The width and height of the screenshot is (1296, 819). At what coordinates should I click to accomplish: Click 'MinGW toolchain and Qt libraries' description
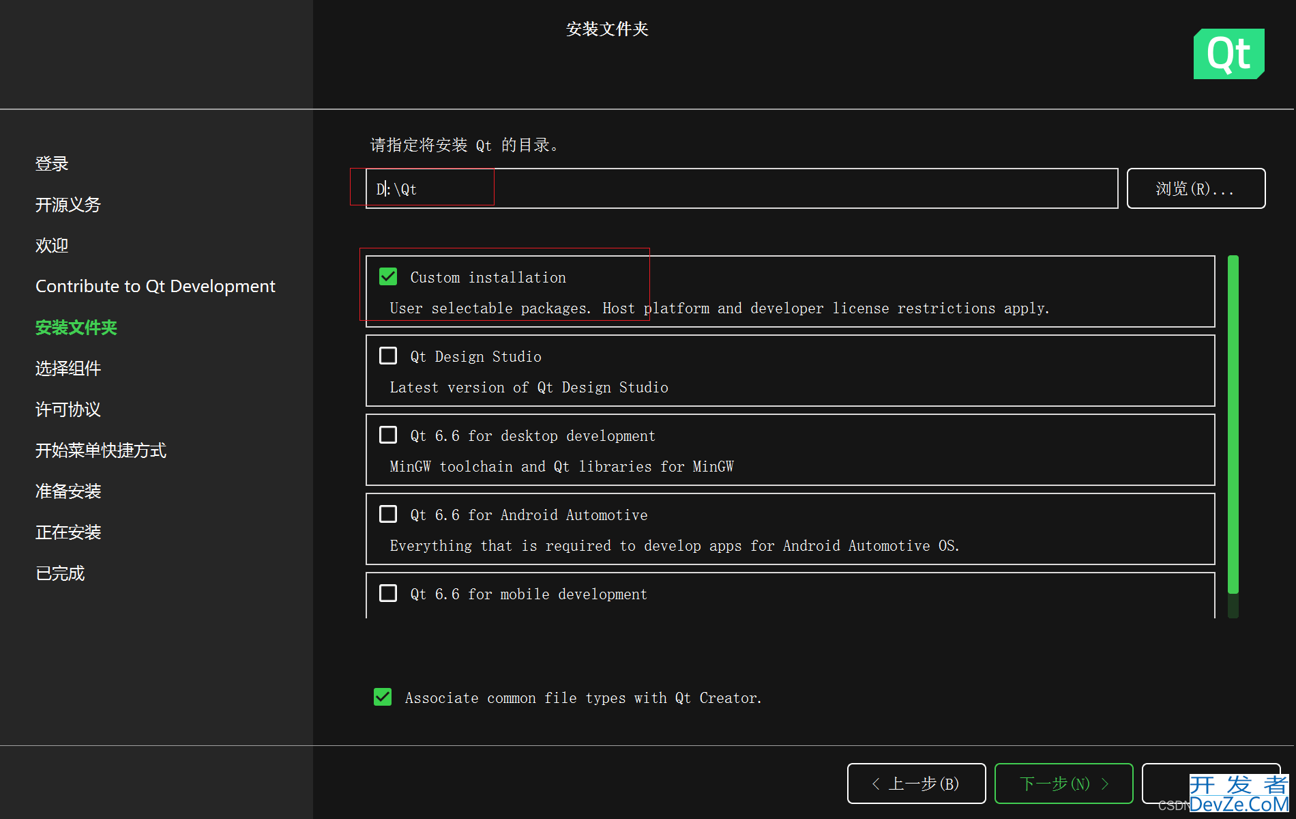pos(561,467)
